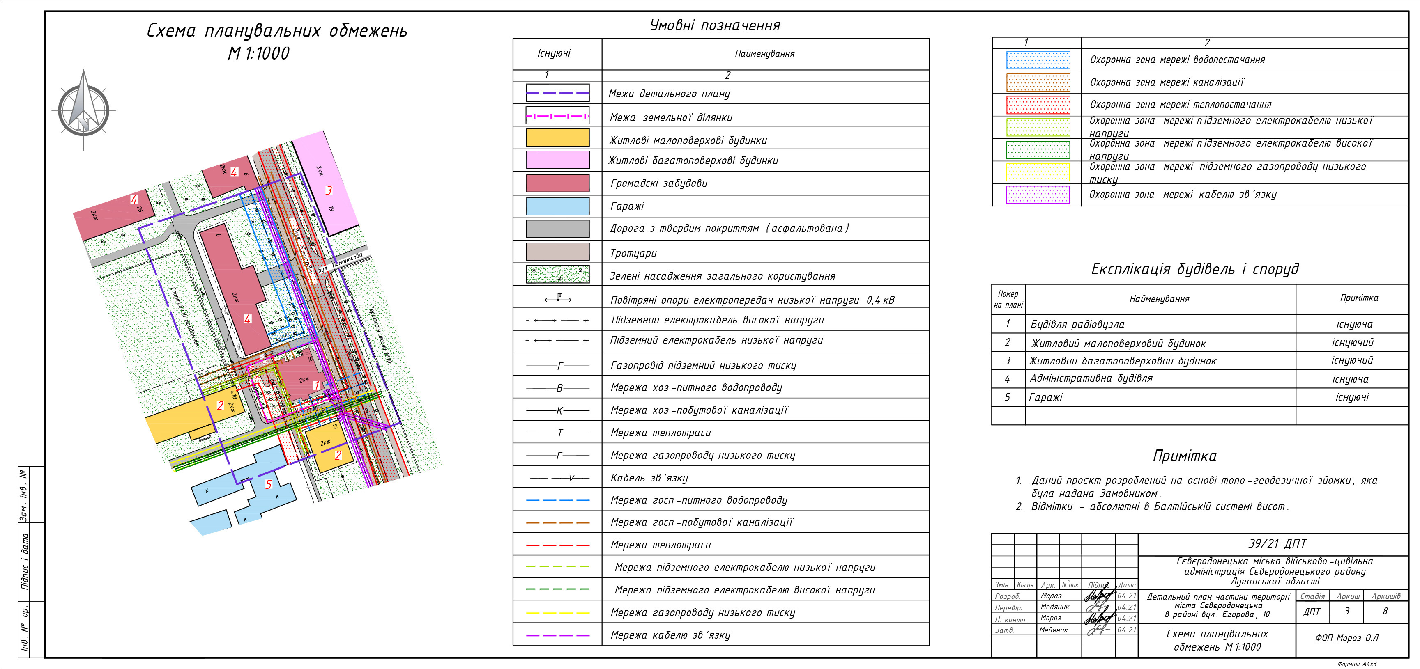
Task: Click the drawing code 39/21-ДПТ in title block
Action: 1277,544
